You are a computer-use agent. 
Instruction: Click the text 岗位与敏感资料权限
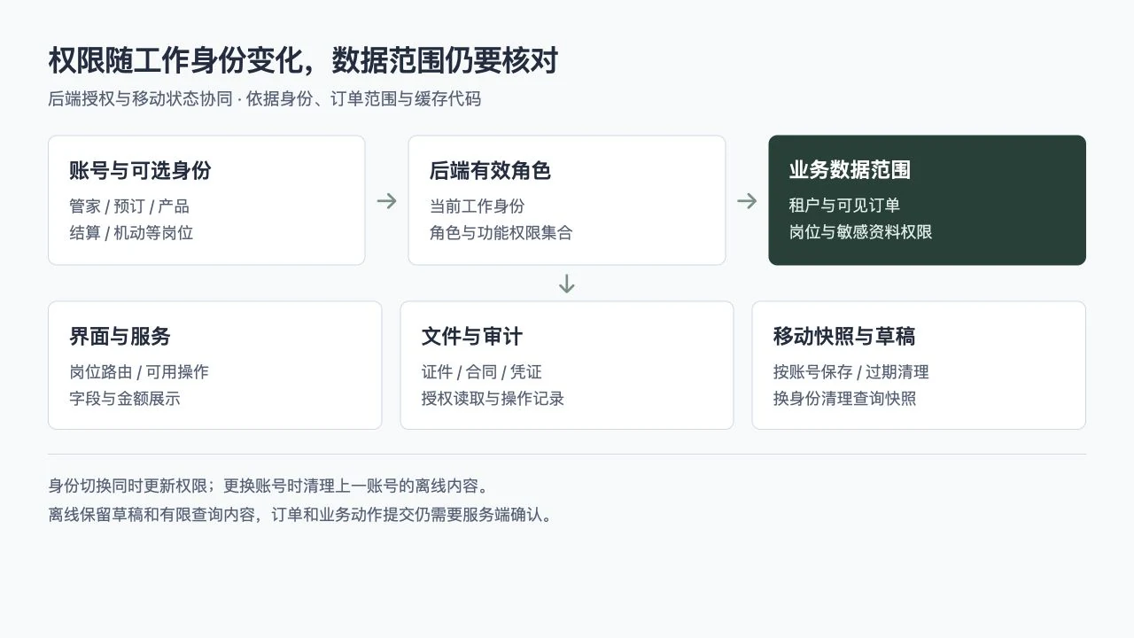pyautogui.click(x=860, y=232)
